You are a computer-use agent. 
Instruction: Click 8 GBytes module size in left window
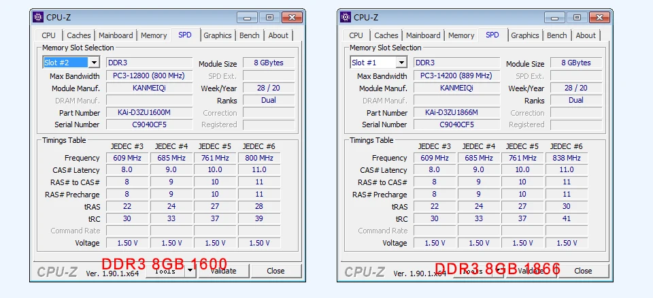point(269,63)
